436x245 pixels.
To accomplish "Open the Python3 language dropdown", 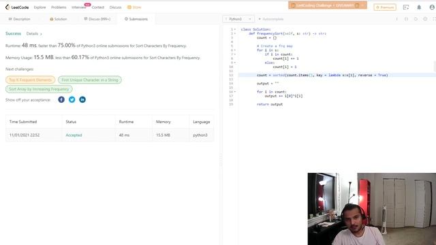I will point(238,19).
